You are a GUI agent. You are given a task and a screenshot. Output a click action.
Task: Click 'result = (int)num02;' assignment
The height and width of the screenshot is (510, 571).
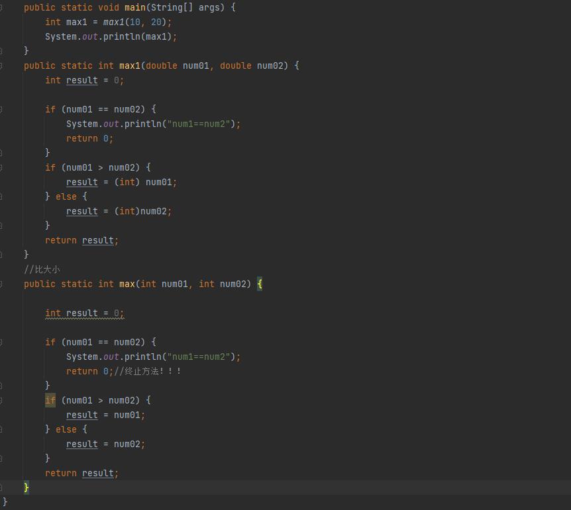pyautogui.click(x=119, y=212)
